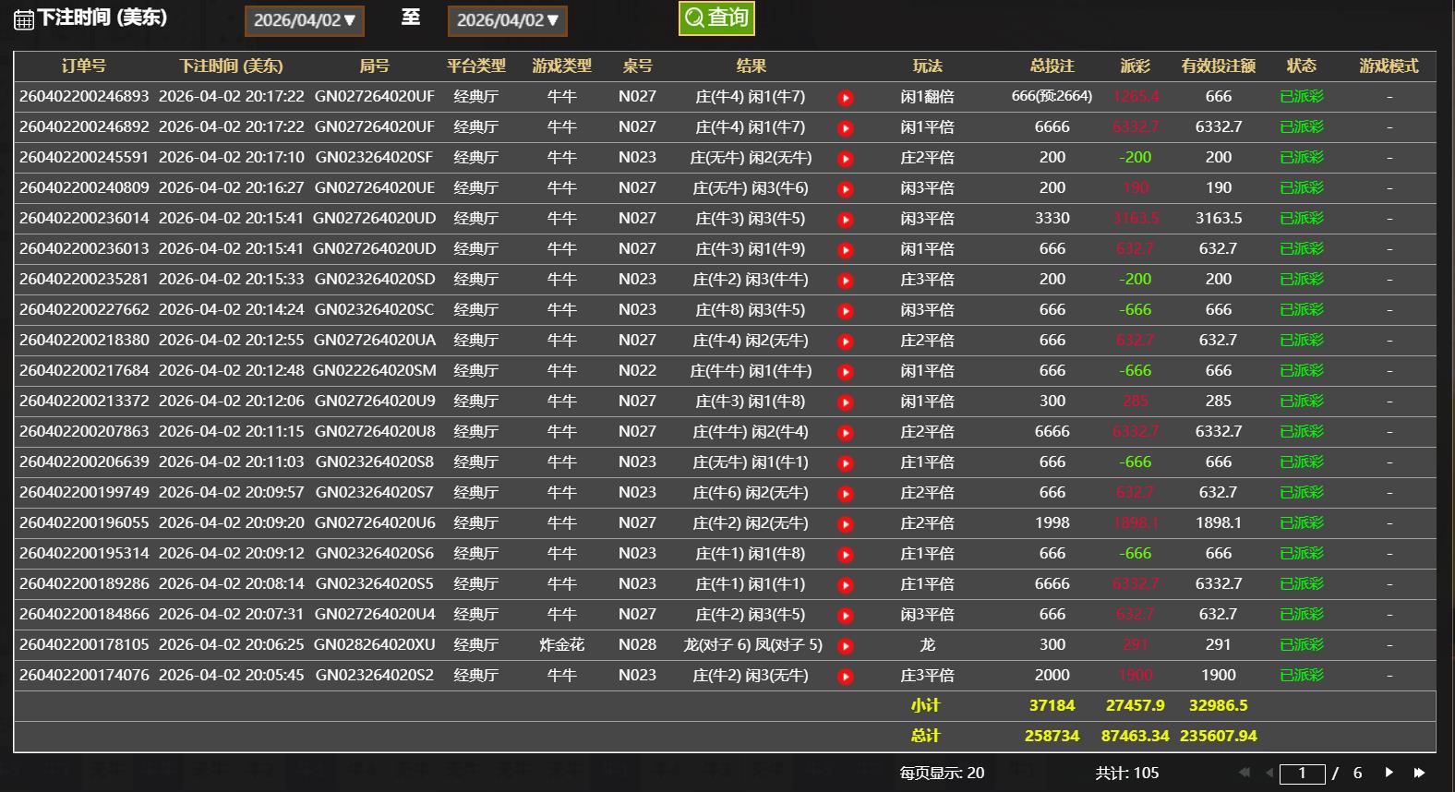The width and height of the screenshot is (1455, 792).
Task: Click the 有效投注额 column header
Action: point(1218,66)
